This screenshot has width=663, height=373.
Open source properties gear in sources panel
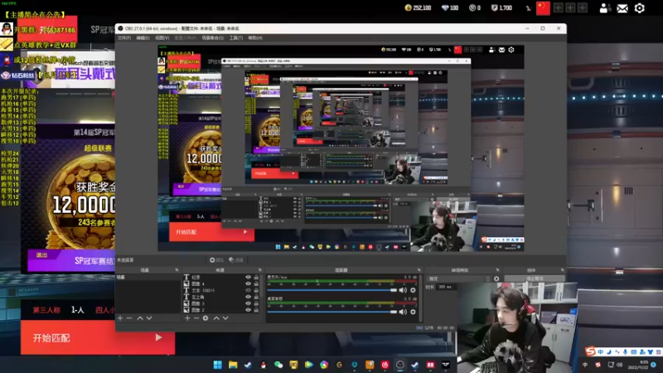(206, 318)
